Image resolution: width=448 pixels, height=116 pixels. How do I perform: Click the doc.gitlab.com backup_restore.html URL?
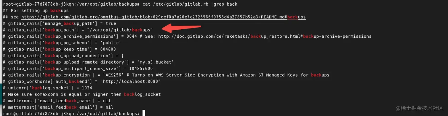click(265, 36)
